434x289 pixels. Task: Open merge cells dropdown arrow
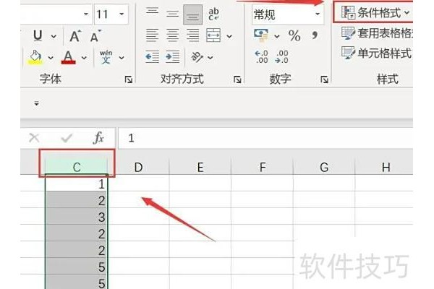[229, 36]
